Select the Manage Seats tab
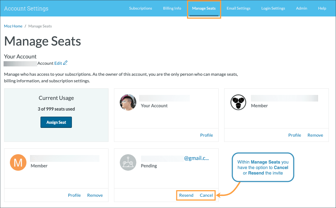Image resolution: width=336 pixels, height=208 pixels. point(204,8)
